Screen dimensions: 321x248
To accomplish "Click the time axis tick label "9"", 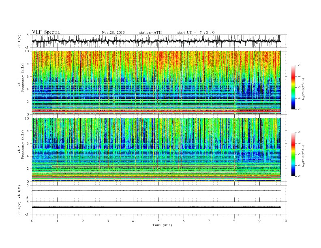I will pos(259,221).
